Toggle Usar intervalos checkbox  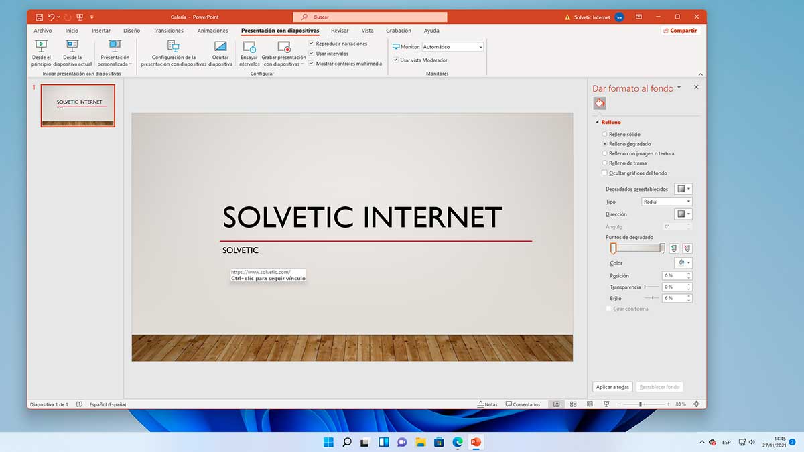pyautogui.click(x=312, y=54)
